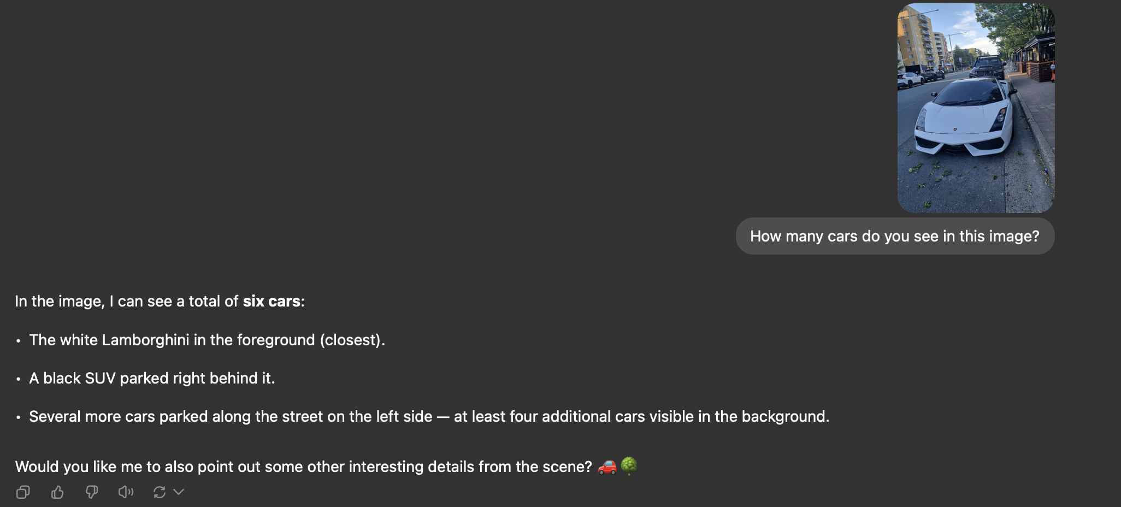Read the response aloud with speaker icon
This screenshot has height=507, width=1121.
[126, 492]
